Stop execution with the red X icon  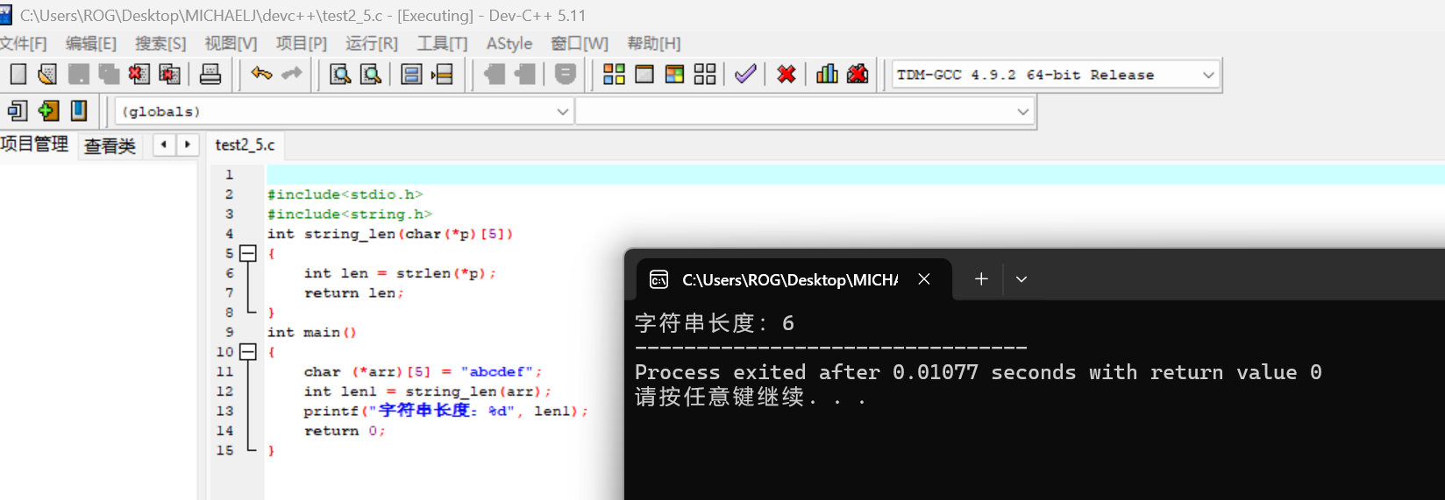(x=787, y=74)
